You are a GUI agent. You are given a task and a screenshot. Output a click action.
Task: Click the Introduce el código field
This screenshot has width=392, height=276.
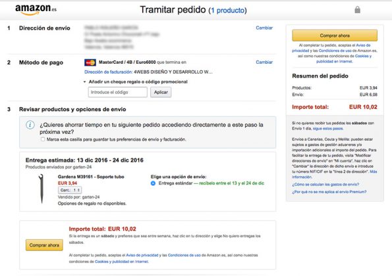[x=117, y=92]
